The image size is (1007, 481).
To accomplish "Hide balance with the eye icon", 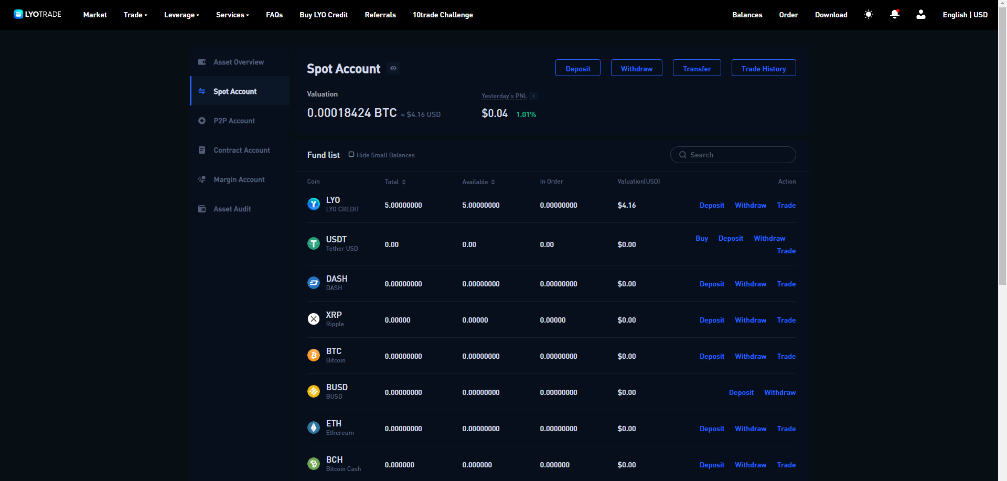I will tap(393, 68).
